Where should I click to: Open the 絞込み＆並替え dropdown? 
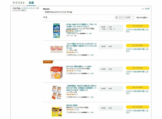pos(143,18)
